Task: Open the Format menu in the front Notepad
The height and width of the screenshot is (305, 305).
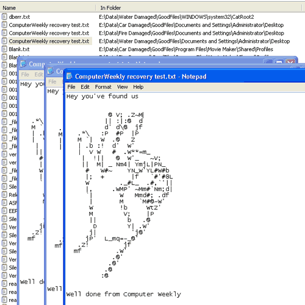Action: click(103, 87)
